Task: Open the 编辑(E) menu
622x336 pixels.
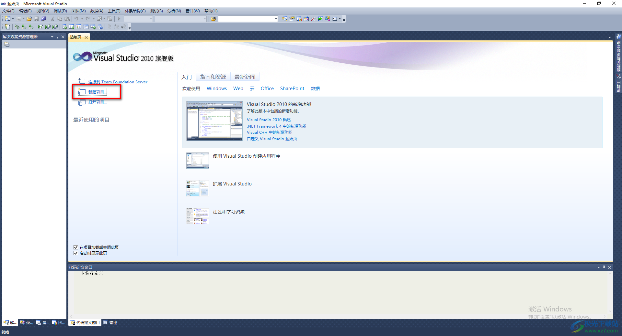Action: click(25, 11)
